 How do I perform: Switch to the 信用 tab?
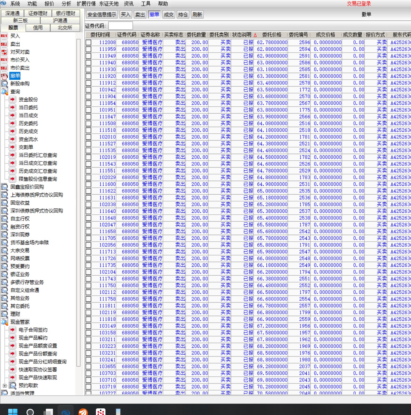coord(38,28)
